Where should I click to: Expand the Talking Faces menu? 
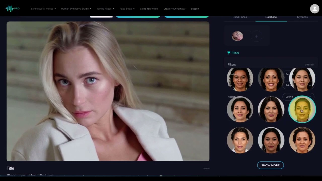point(105,9)
